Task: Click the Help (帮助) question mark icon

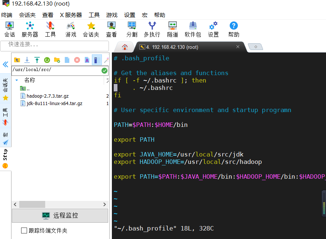Action: pyautogui.click(x=234, y=30)
